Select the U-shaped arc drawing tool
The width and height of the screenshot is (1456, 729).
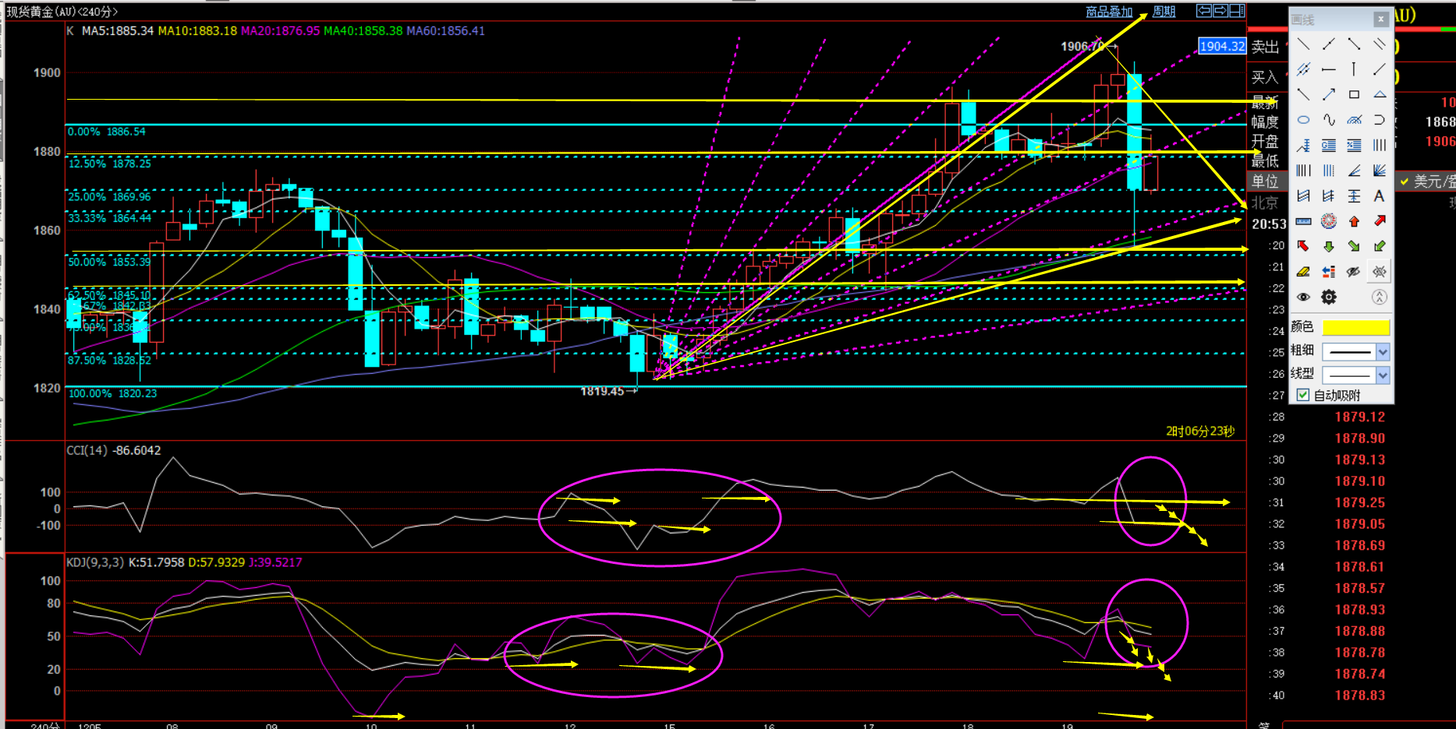coord(1380,120)
